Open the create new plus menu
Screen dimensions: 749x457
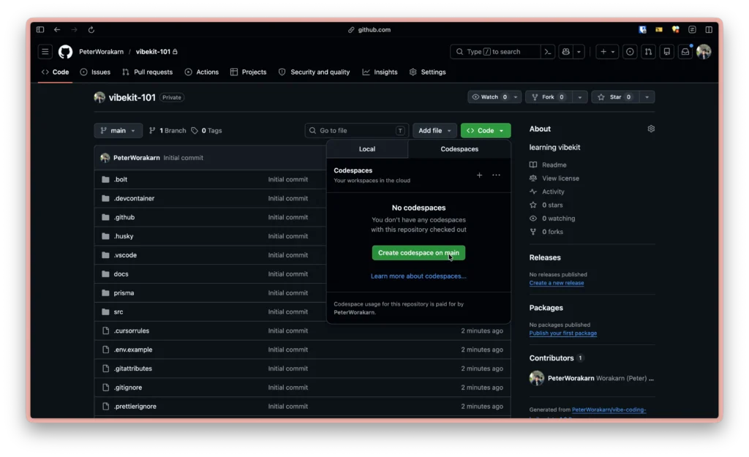(x=607, y=52)
